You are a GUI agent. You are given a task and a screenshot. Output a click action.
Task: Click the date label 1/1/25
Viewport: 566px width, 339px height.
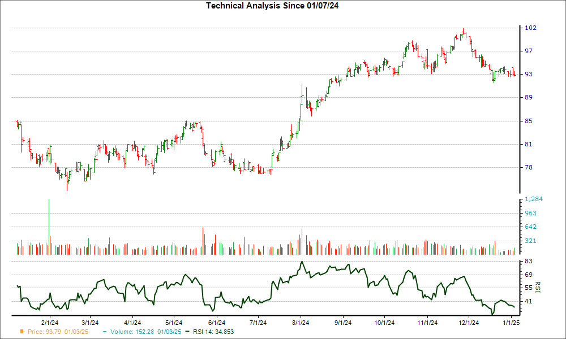point(511,323)
